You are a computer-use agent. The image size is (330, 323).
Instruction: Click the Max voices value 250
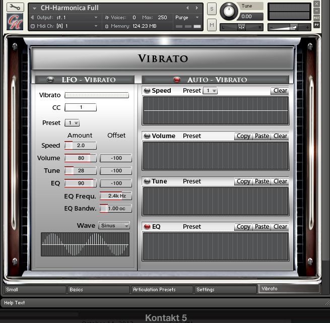[162, 18]
